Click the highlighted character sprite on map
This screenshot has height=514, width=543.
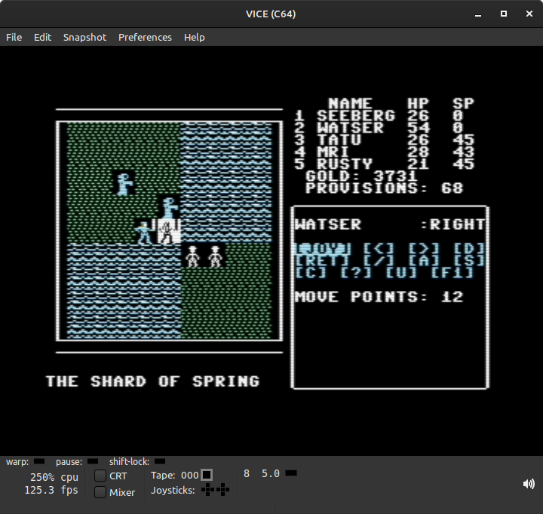(169, 231)
